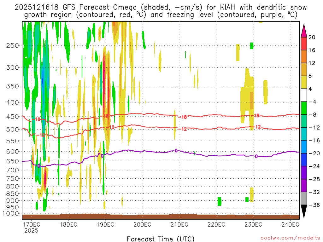
Task: Click the colorbar value label 12
Action: pyautogui.click(x=312, y=63)
